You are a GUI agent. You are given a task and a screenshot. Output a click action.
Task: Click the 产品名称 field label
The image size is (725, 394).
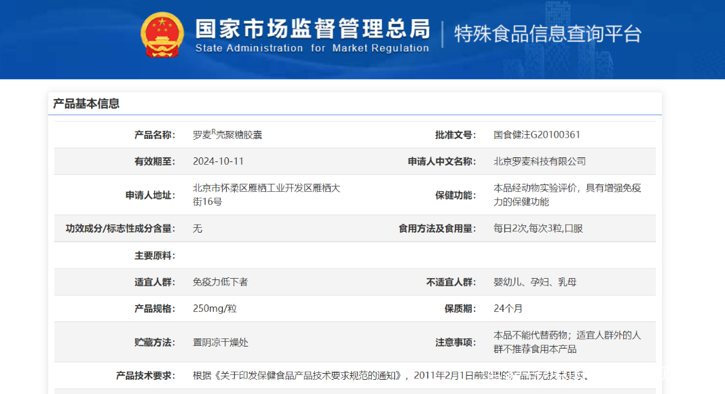[x=155, y=135]
